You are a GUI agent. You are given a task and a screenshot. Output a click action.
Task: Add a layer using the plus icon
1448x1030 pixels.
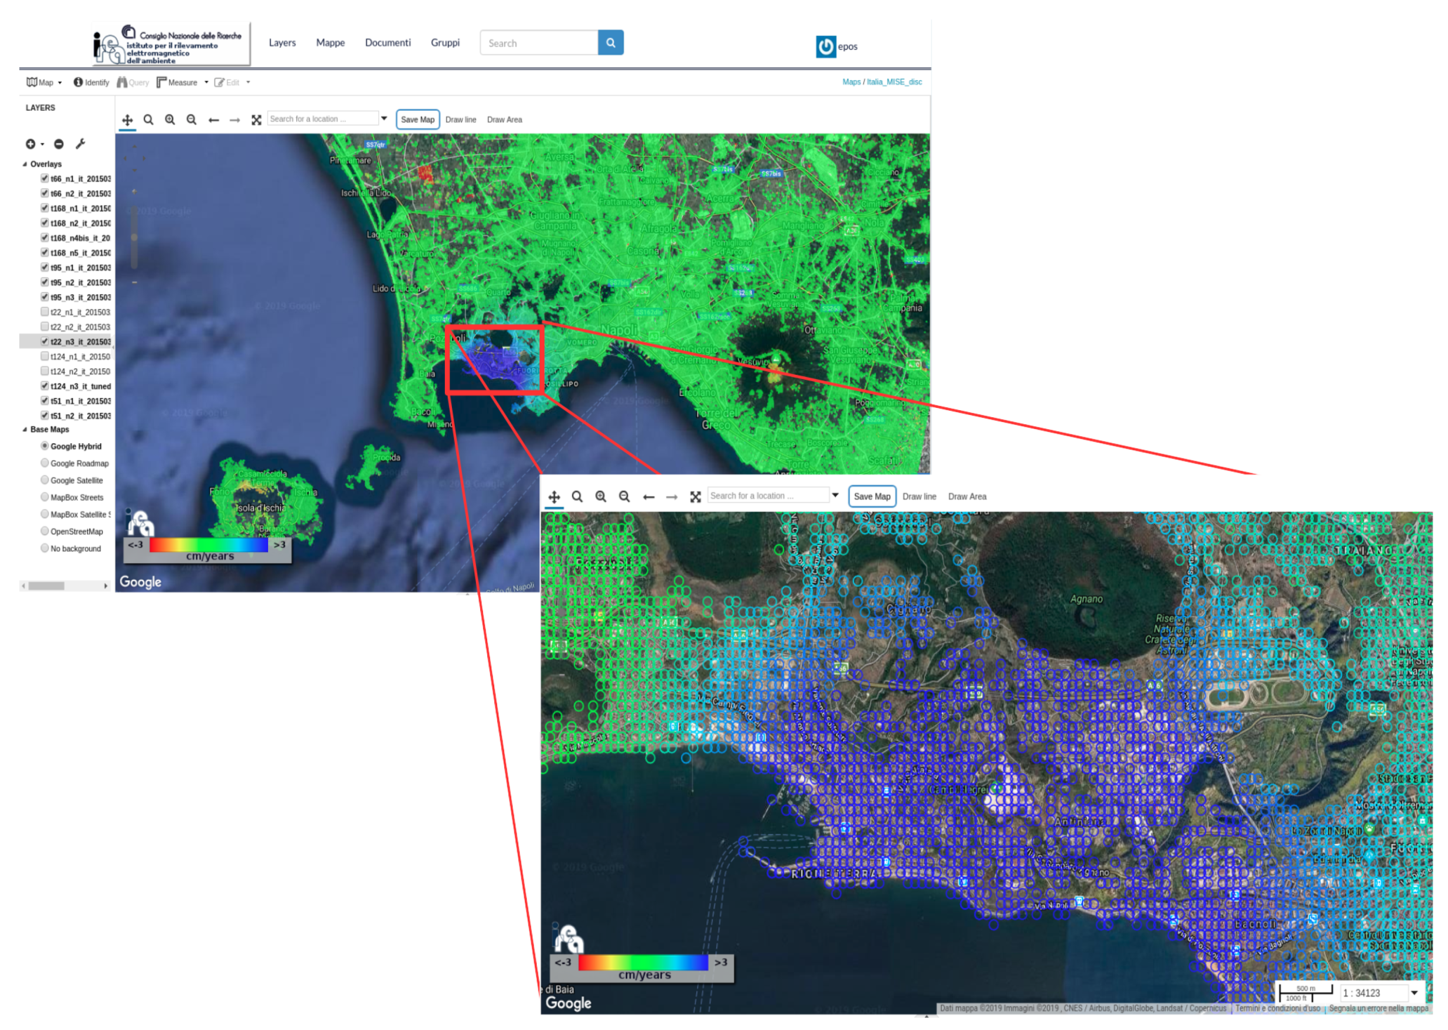[x=32, y=144]
